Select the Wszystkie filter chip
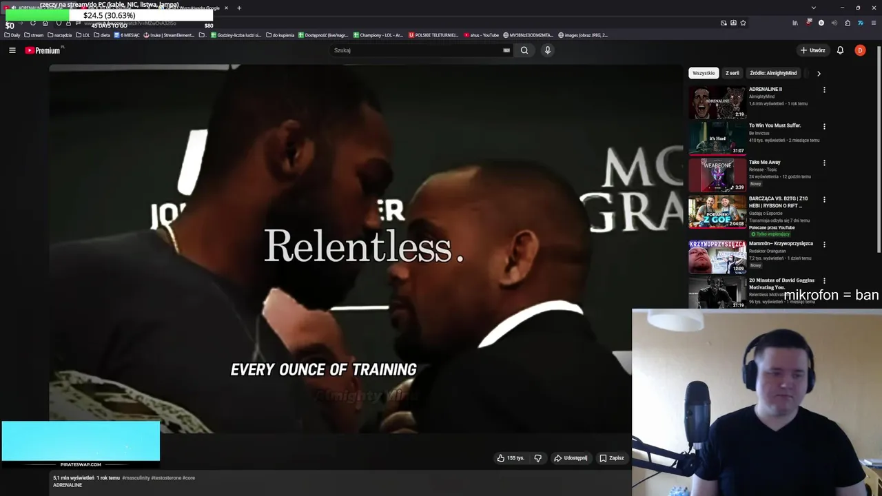This screenshot has width=882, height=496. click(704, 73)
